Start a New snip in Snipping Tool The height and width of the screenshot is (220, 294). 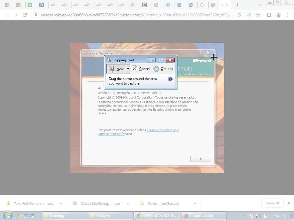point(116,69)
